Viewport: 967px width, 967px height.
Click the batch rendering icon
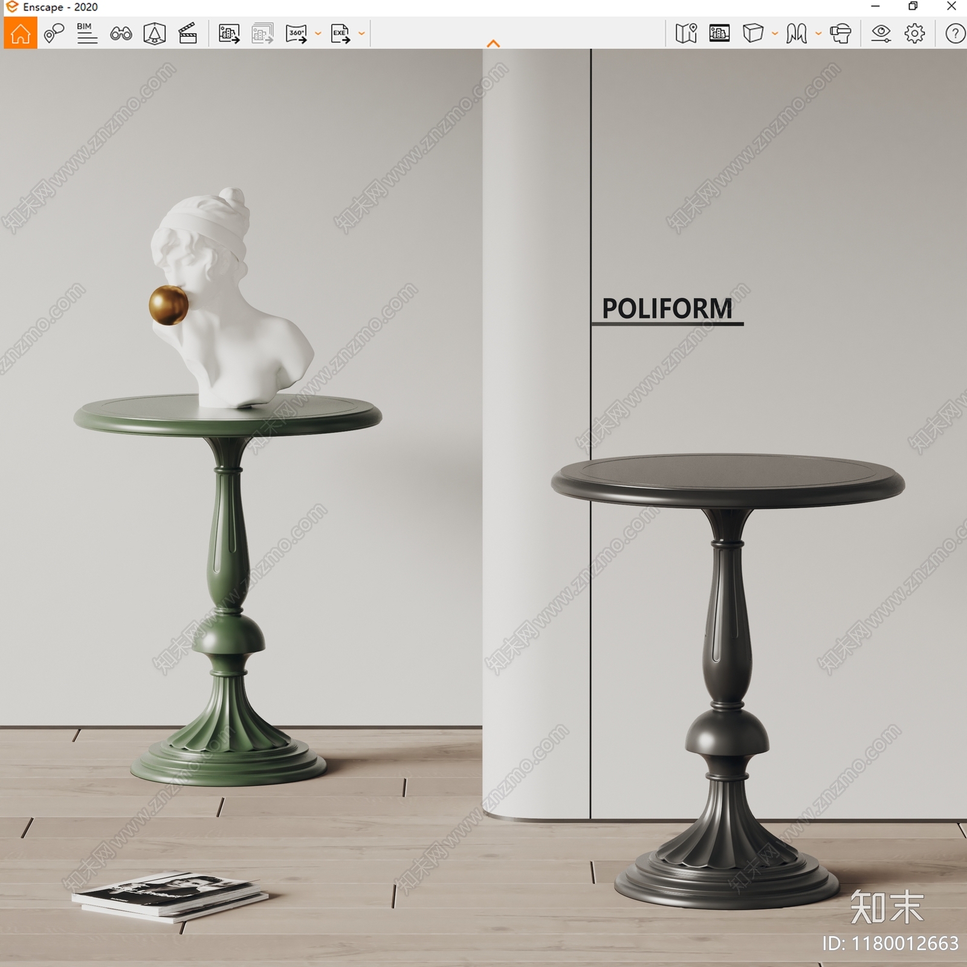[262, 33]
